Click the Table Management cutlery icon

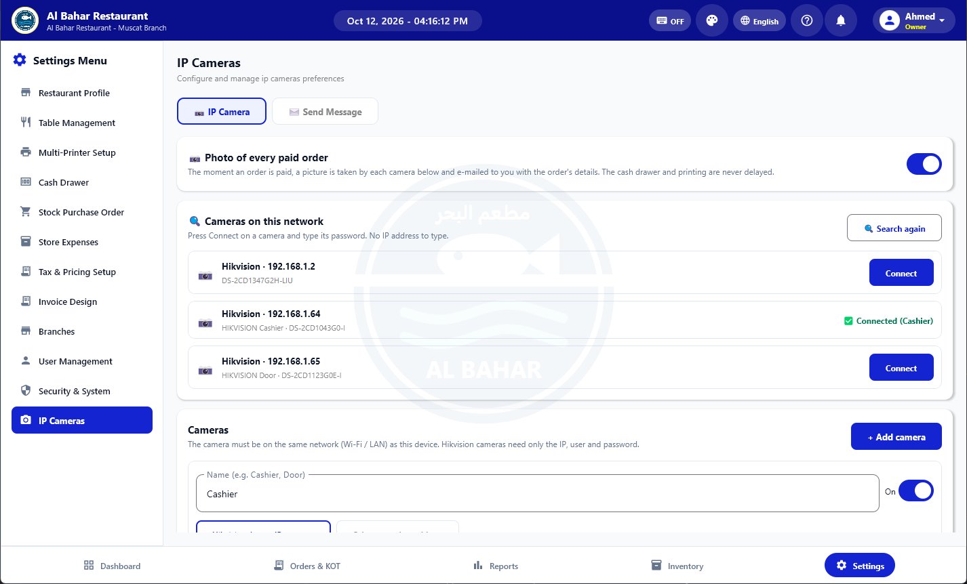26,123
